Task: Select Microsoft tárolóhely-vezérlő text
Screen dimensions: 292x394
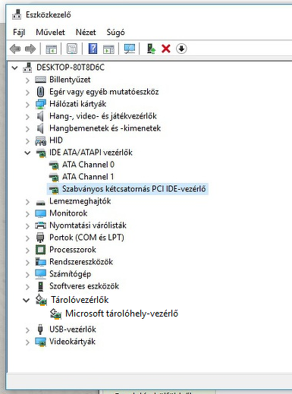Action: (121, 314)
